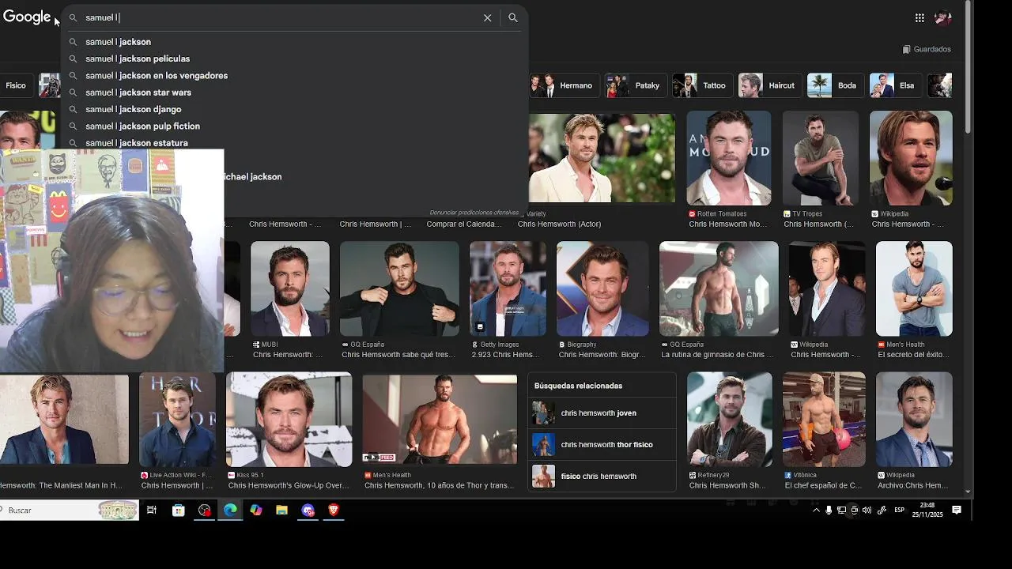Screen dimensions: 1012x569
Task: Select suggestion "samuel l jackson películas"
Action: coord(295,58)
